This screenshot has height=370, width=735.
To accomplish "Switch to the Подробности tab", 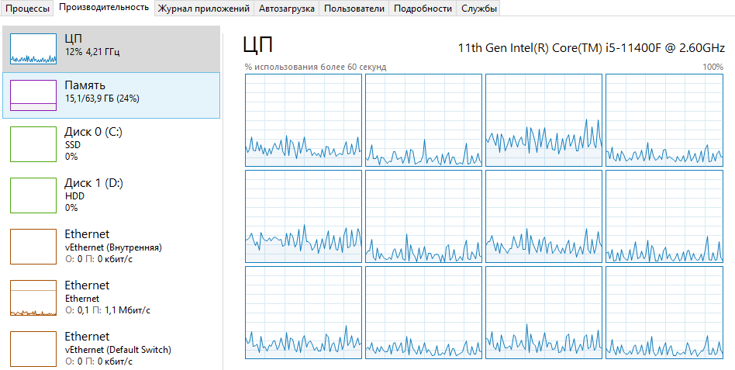I will point(423,9).
